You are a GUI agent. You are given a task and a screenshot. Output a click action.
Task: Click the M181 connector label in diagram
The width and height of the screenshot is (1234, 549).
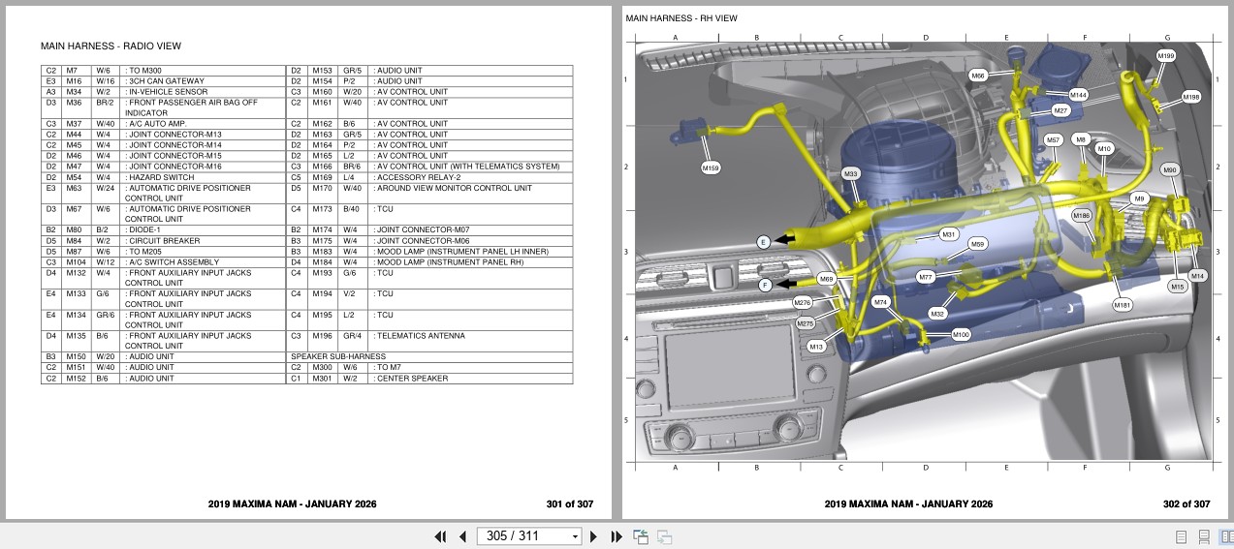coord(1122,305)
